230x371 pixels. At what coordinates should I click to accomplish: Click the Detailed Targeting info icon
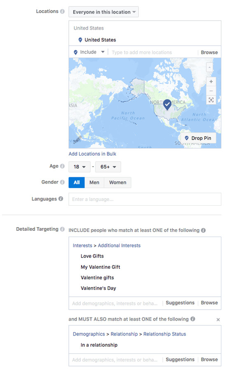(x=62, y=229)
